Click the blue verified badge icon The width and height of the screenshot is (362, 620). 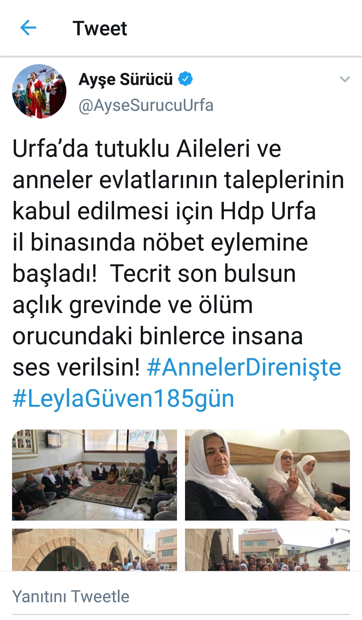(185, 79)
